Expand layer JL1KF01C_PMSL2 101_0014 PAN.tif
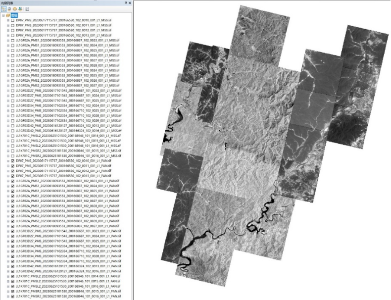The width and height of the screenshot is (391, 300). coord(8,276)
